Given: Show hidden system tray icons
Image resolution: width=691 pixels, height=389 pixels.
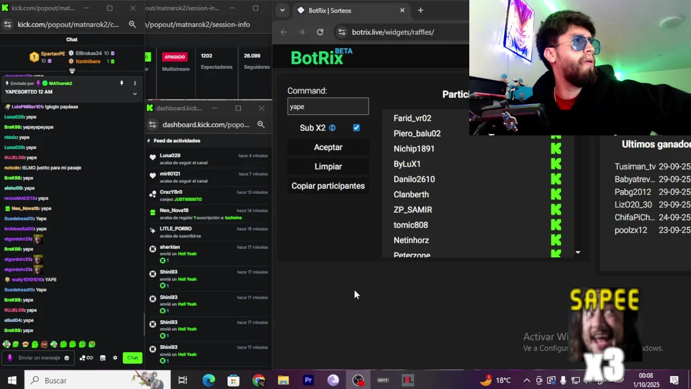Looking at the screenshot, I should tap(526, 380).
